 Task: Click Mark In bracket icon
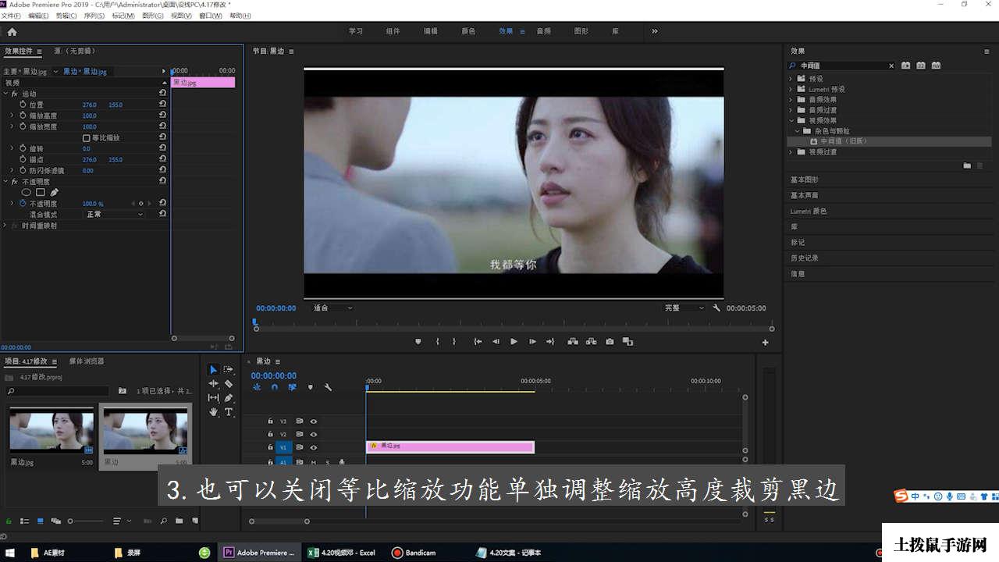437,342
